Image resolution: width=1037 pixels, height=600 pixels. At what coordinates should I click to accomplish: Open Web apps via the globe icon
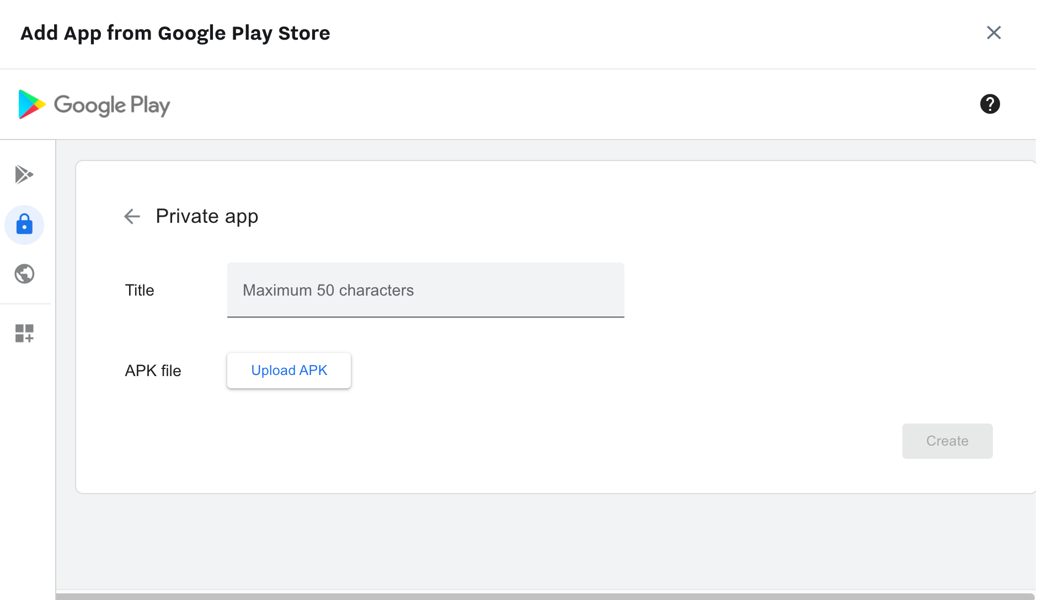coord(24,274)
